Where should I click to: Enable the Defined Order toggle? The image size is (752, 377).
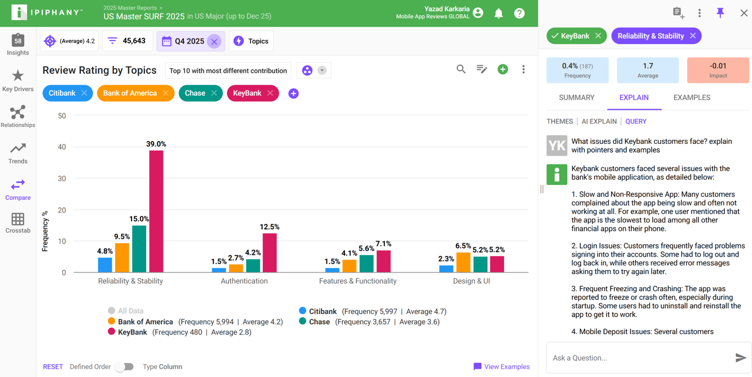[x=124, y=366]
